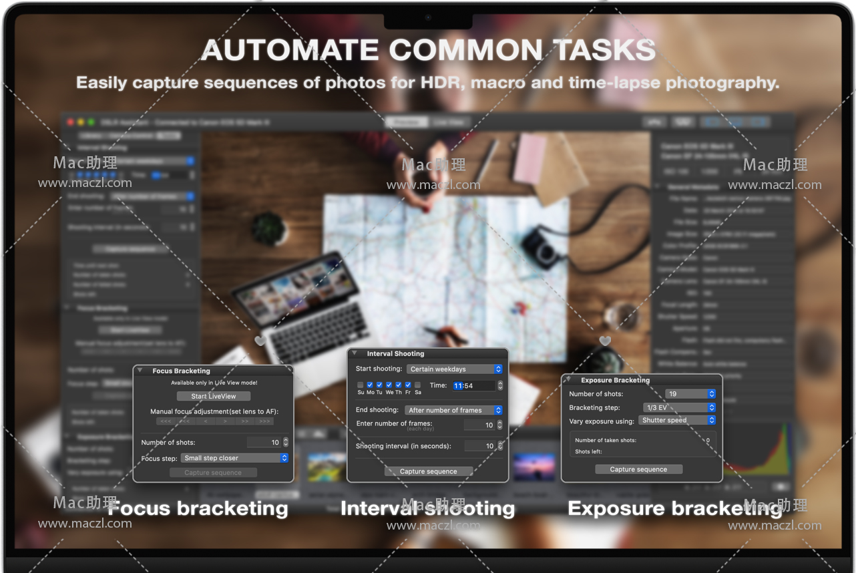Collapse the Focus Bracketing panel triangle

[x=141, y=371]
